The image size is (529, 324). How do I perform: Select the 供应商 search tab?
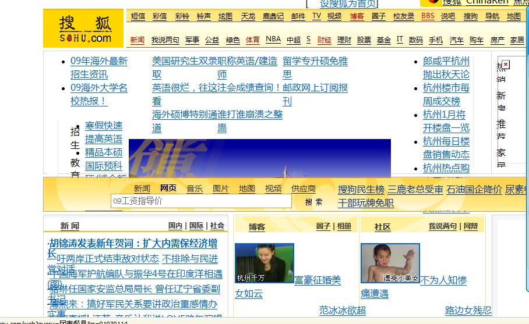click(x=304, y=188)
